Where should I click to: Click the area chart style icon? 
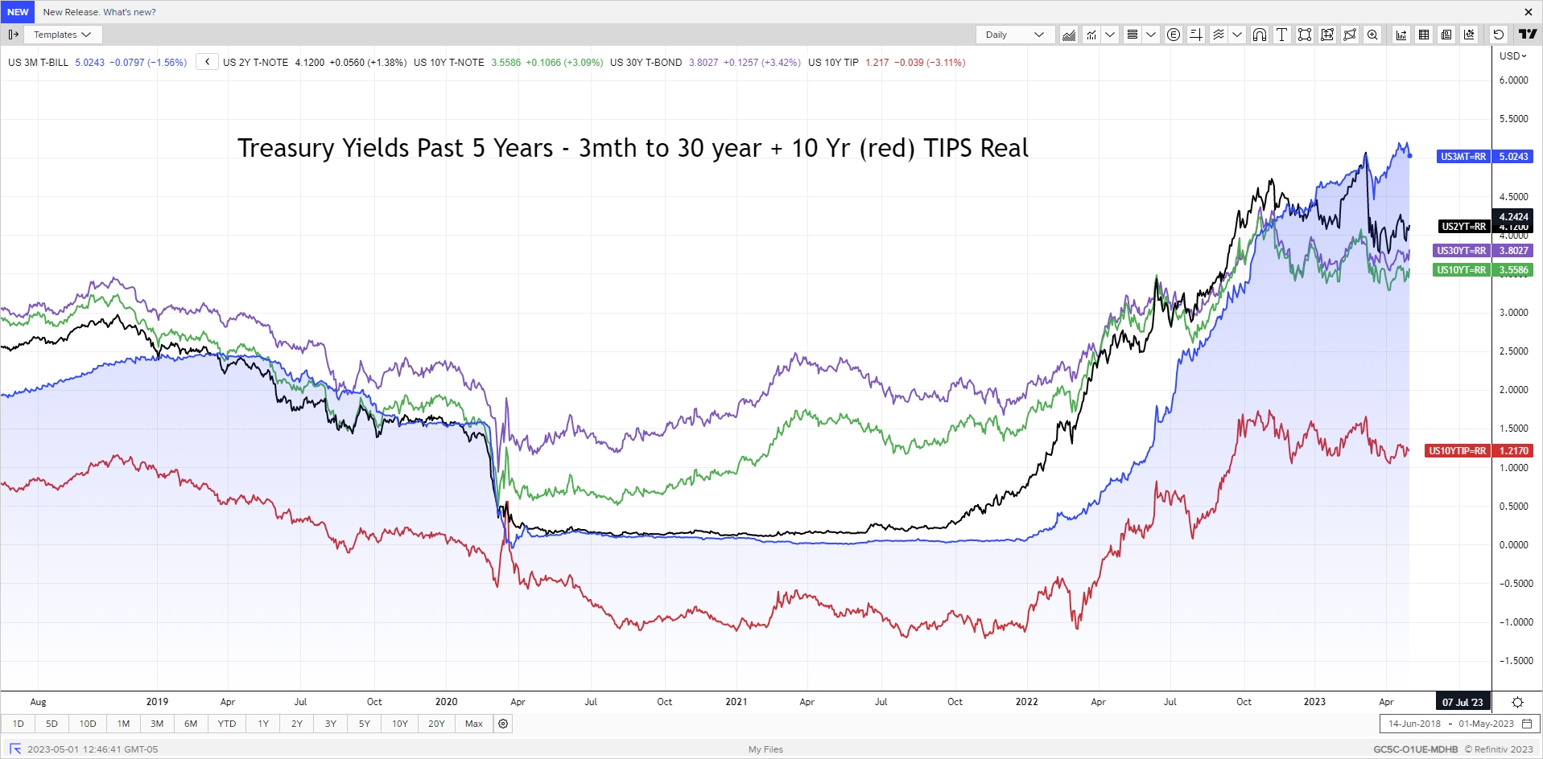pyautogui.click(x=1069, y=35)
